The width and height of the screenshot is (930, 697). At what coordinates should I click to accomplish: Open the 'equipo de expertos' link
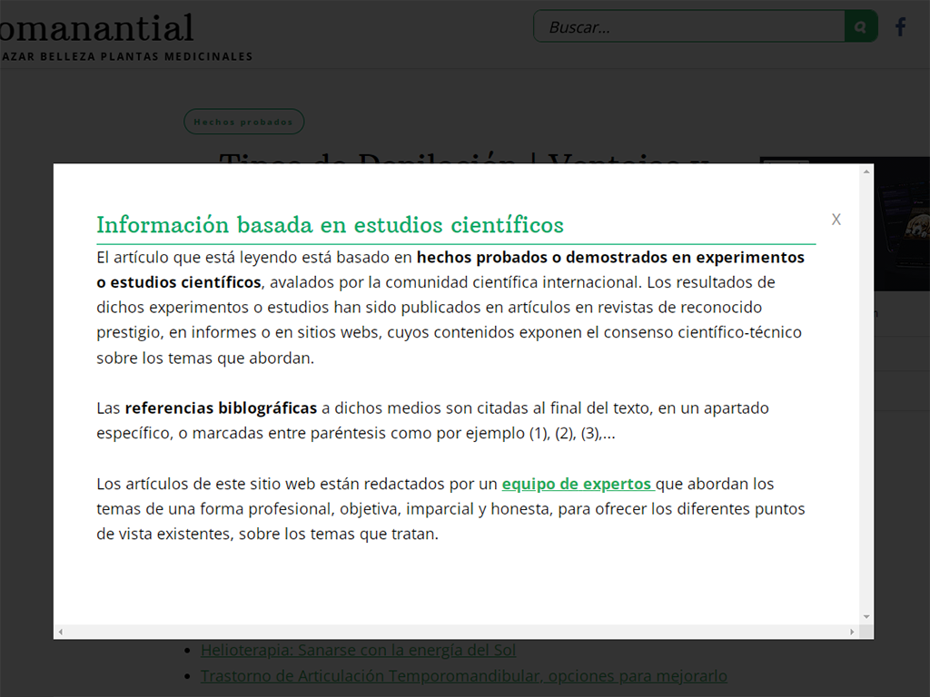click(x=579, y=485)
